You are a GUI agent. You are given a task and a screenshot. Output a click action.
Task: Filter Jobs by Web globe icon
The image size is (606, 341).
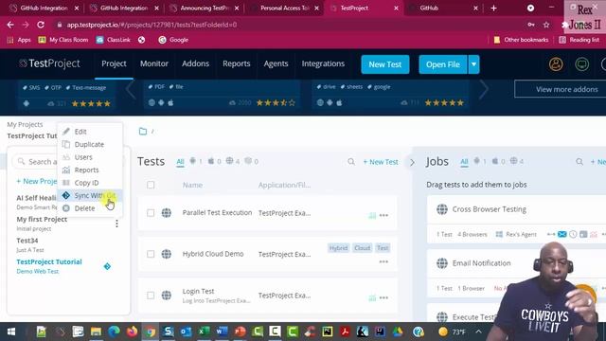pyautogui.click(x=513, y=161)
